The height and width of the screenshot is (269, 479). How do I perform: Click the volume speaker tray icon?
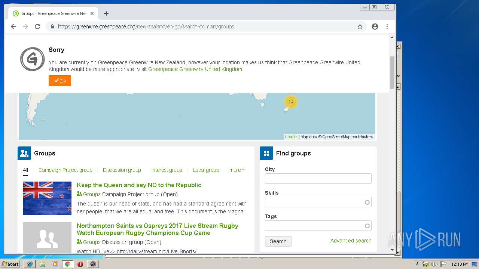434,264
